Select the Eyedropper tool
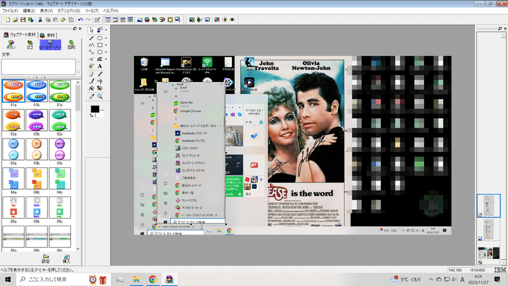 click(x=91, y=97)
